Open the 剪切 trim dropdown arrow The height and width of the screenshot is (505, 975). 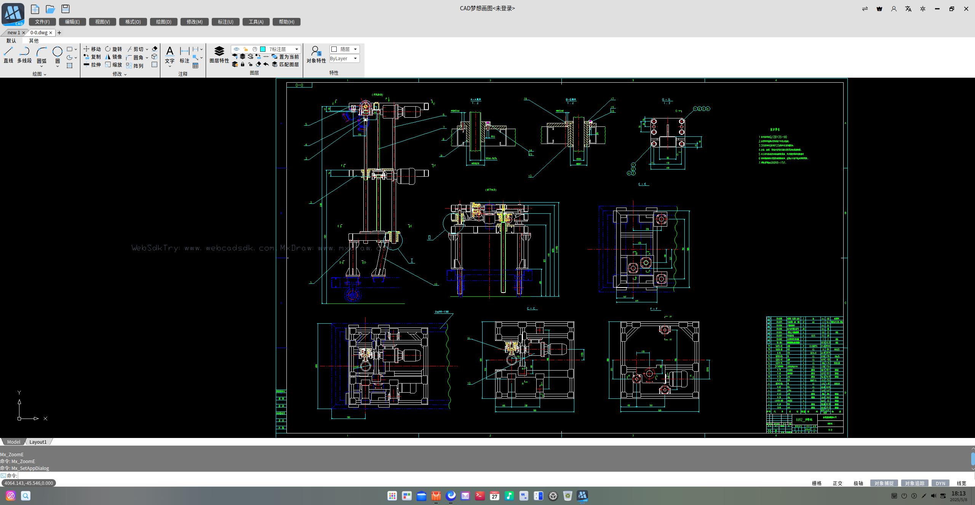pyautogui.click(x=147, y=49)
